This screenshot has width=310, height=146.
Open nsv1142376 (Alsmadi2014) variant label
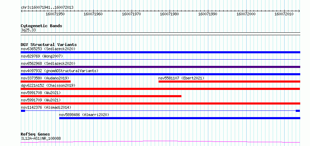coord(46,107)
